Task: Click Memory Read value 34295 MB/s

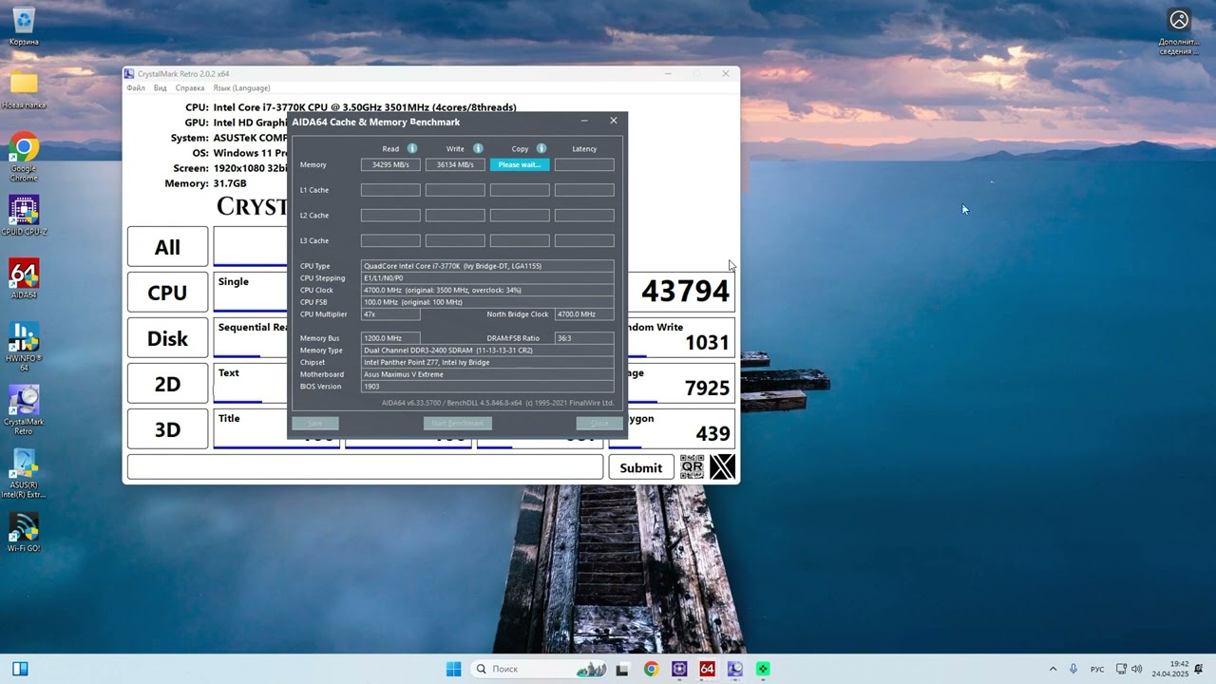Action: click(x=390, y=164)
